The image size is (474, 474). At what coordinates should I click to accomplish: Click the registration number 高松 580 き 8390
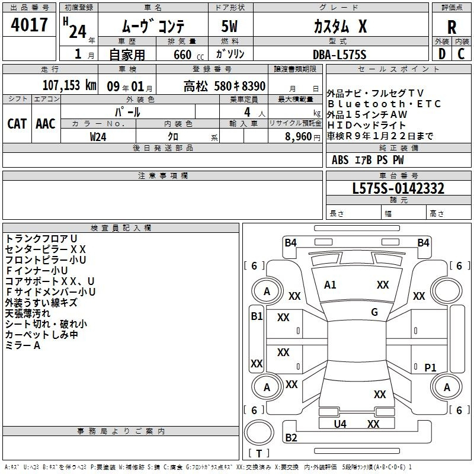225,86
